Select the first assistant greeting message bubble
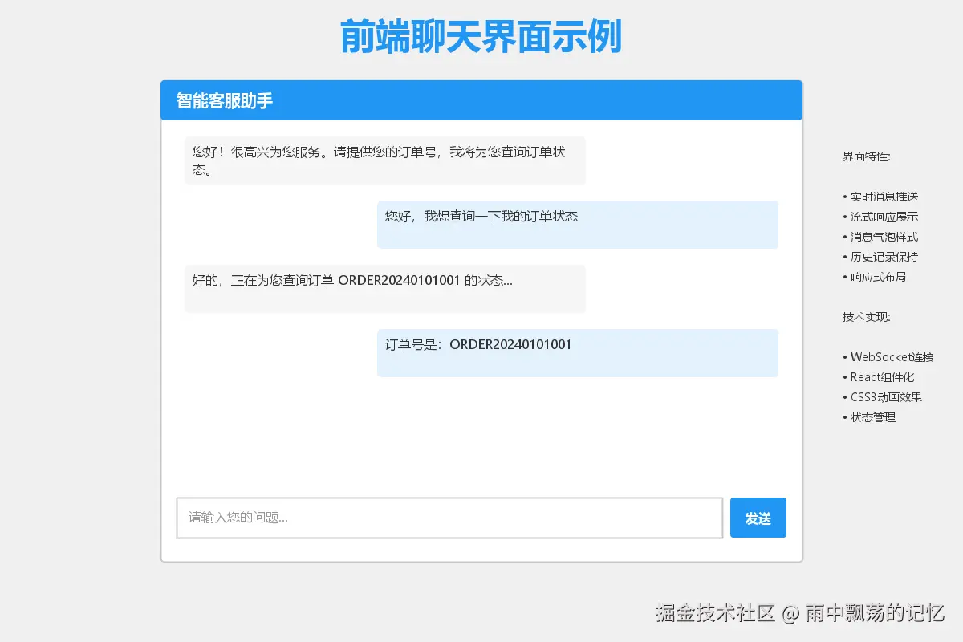 click(385, 160)
